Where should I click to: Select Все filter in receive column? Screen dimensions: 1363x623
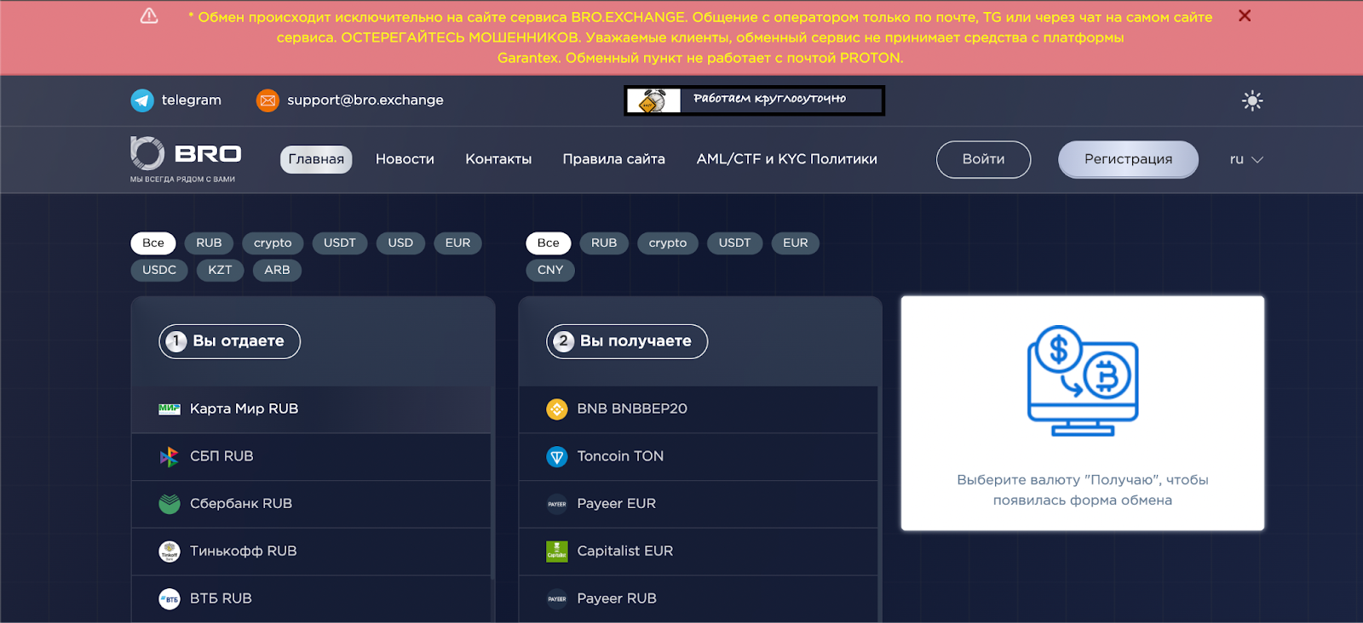(x=549, y=243)
